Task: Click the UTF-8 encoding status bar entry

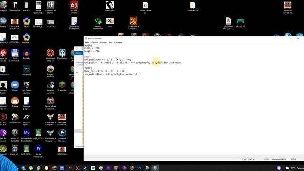Action: [x=294, y=159]
